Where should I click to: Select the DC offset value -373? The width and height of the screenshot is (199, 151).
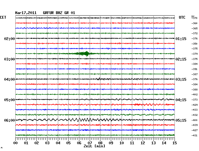tap(194, 100)
